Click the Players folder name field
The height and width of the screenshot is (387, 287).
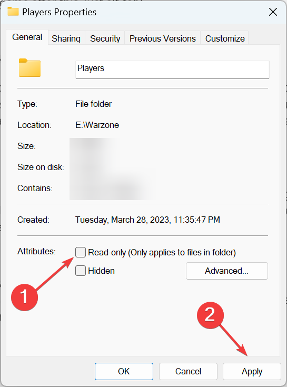[172, 70]
